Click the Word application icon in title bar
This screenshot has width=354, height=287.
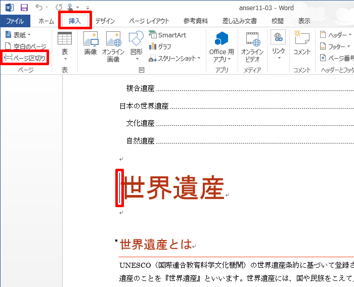[x=10, y=8]
